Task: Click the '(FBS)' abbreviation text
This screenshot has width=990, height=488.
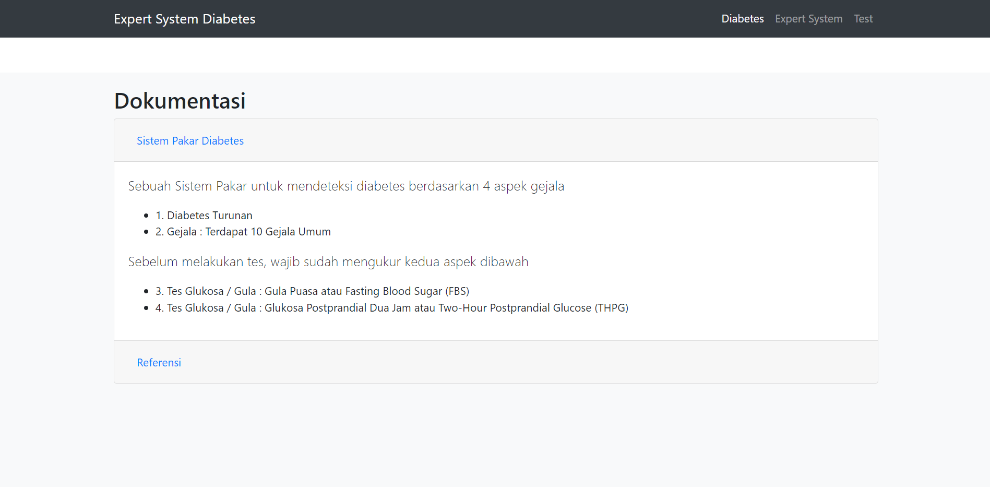Action: coord(457,291)
